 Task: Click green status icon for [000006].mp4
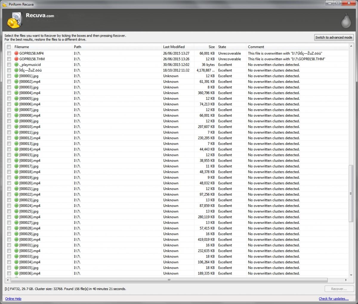16,104
